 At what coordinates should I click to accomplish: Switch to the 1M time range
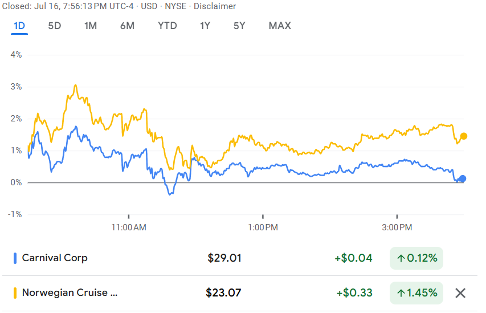coord(91,26)
